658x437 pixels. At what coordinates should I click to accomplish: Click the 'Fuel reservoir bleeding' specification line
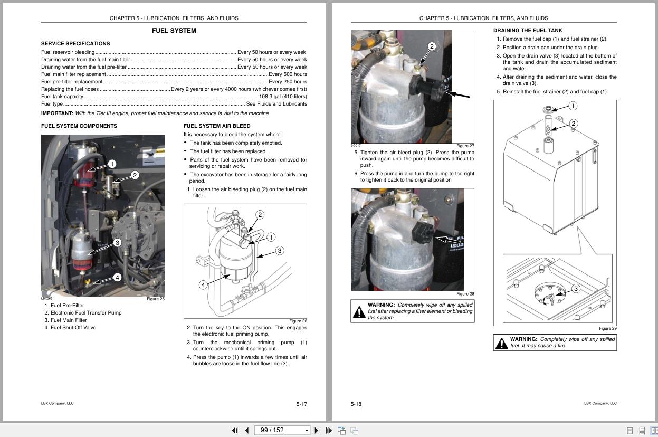(174, 52)
